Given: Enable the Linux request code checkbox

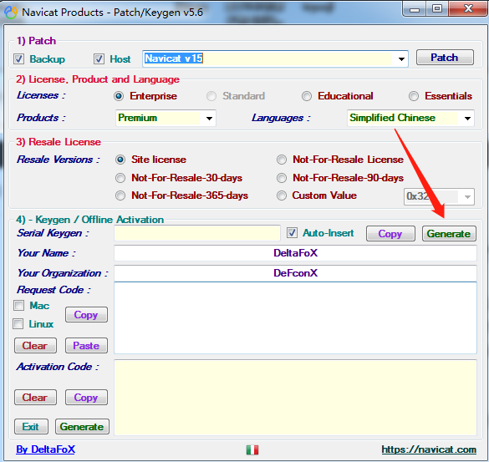Looking at the screenshot, I should tap(18, 324).
